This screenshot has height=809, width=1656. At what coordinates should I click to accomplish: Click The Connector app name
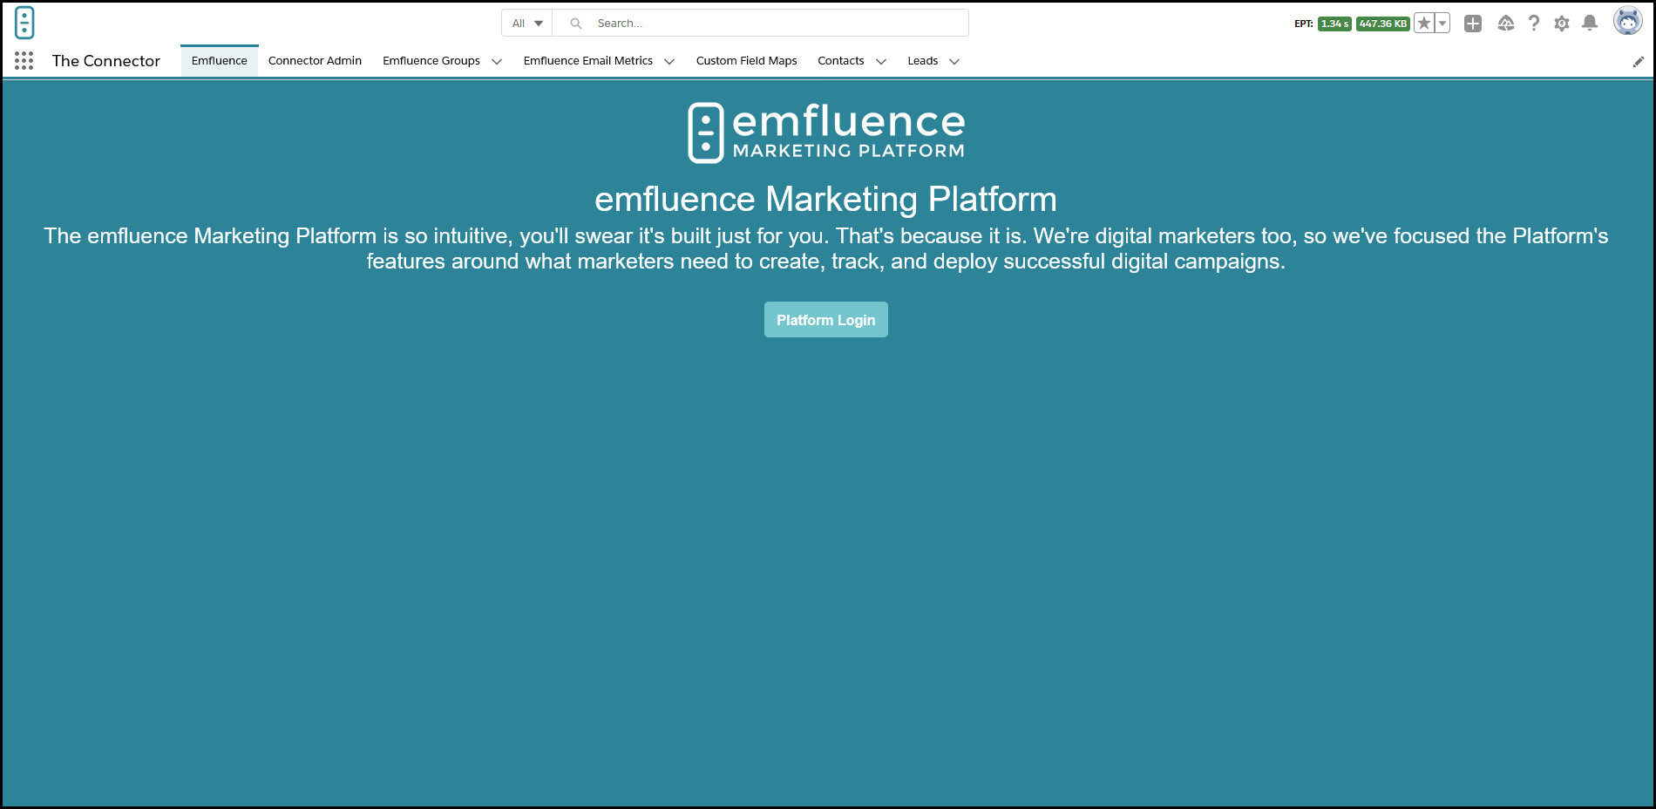click(106, 61)
